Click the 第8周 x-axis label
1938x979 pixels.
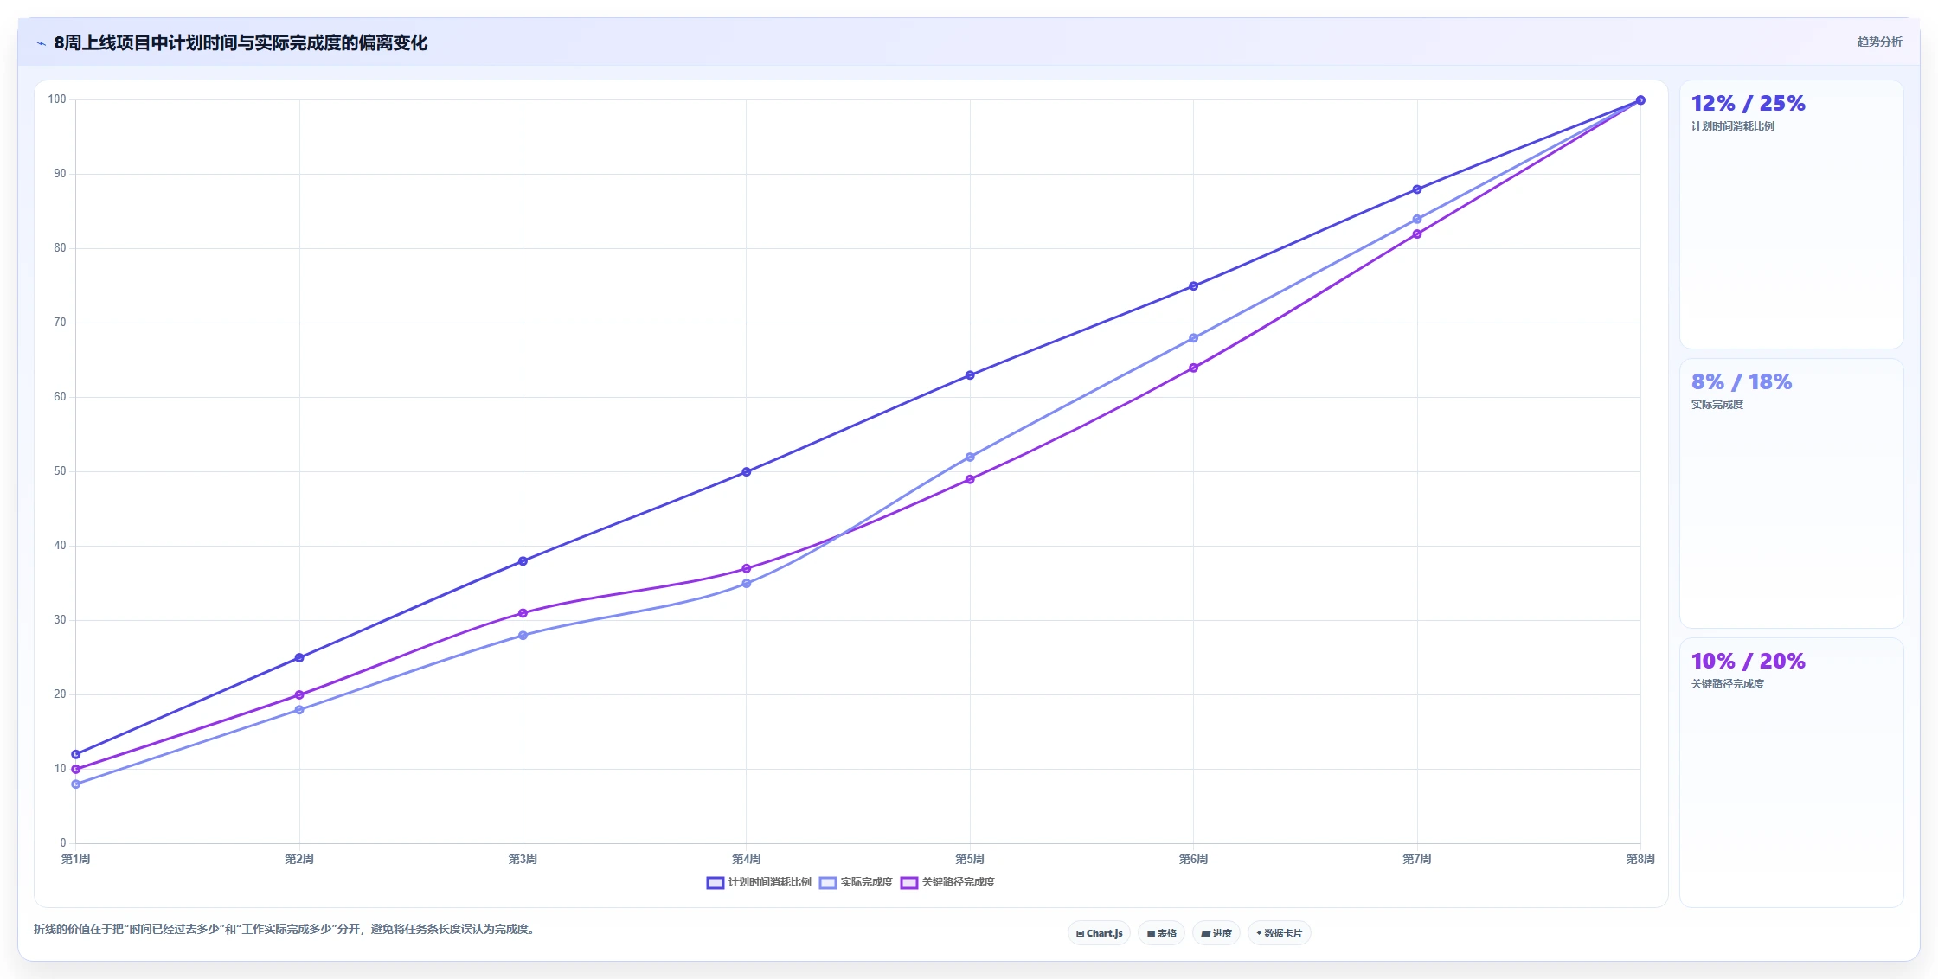tap(1640, 859)
